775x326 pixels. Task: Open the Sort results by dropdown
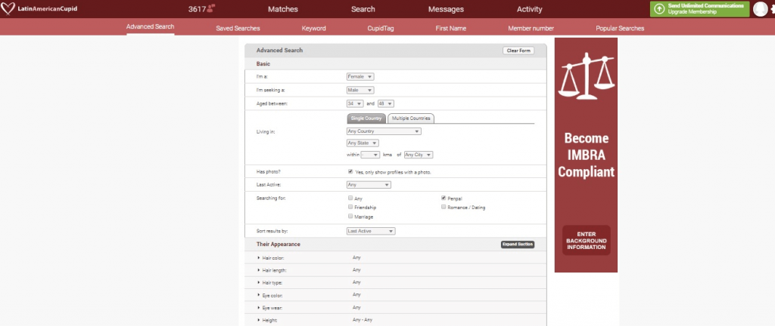pos(370,231)
